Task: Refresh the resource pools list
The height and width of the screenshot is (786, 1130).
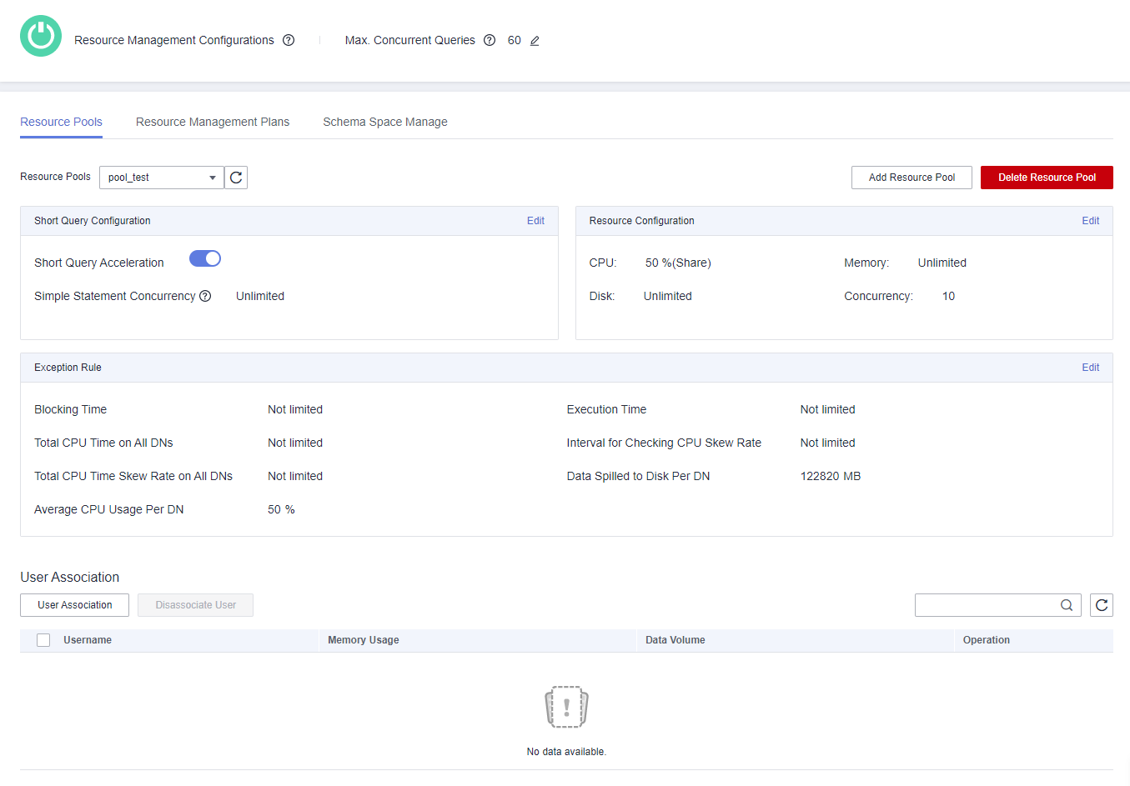Action: coord(236,178)
